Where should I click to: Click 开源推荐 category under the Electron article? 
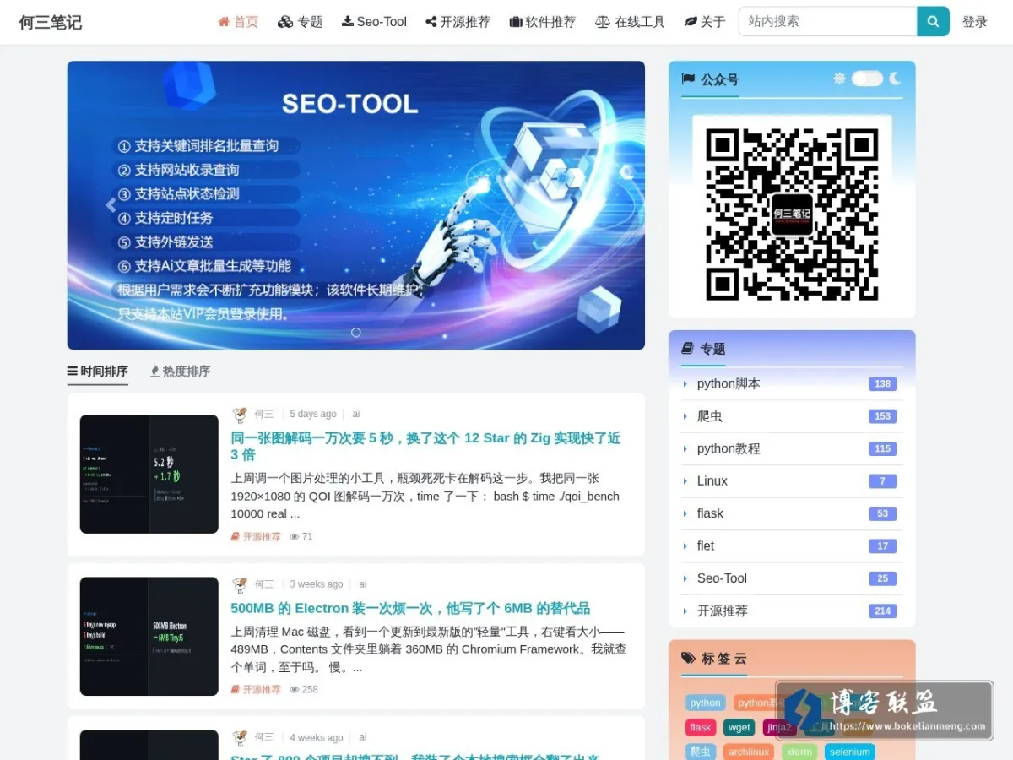(x=256, y=689)
